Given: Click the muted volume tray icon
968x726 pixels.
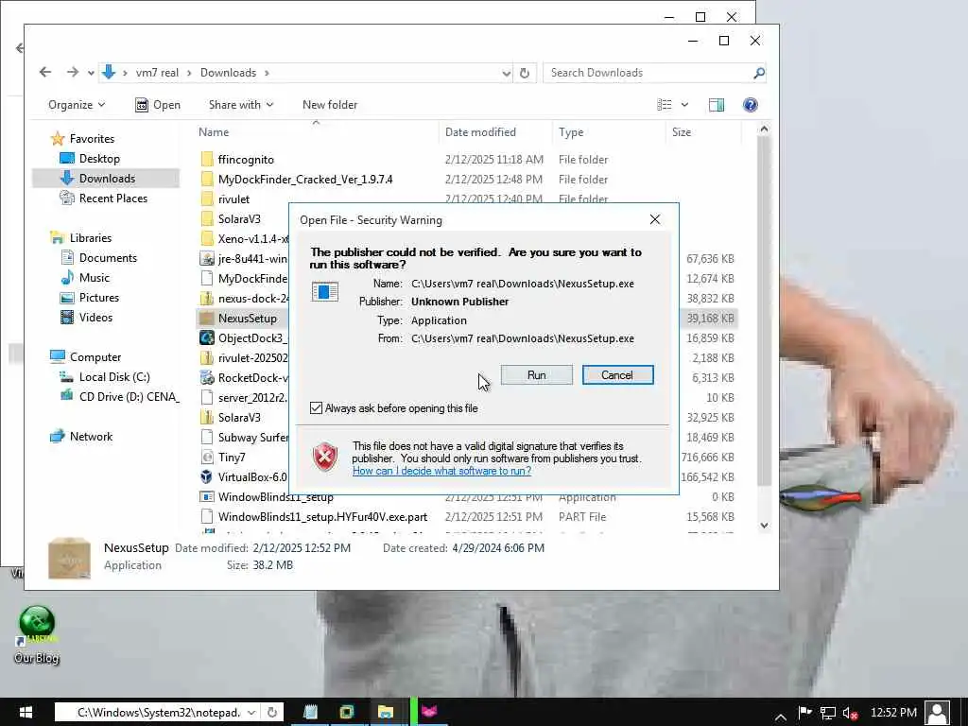Looking at the screenshot, I should [850, 713].
